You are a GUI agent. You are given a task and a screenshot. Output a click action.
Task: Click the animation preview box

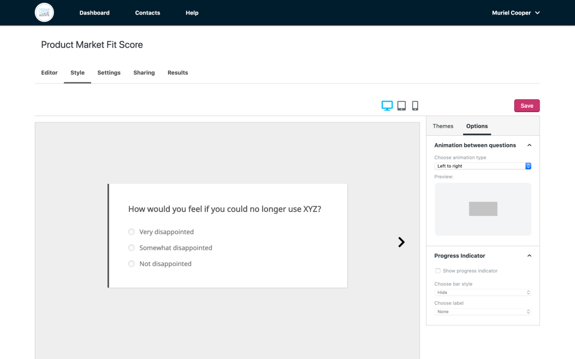click(483, 209)
